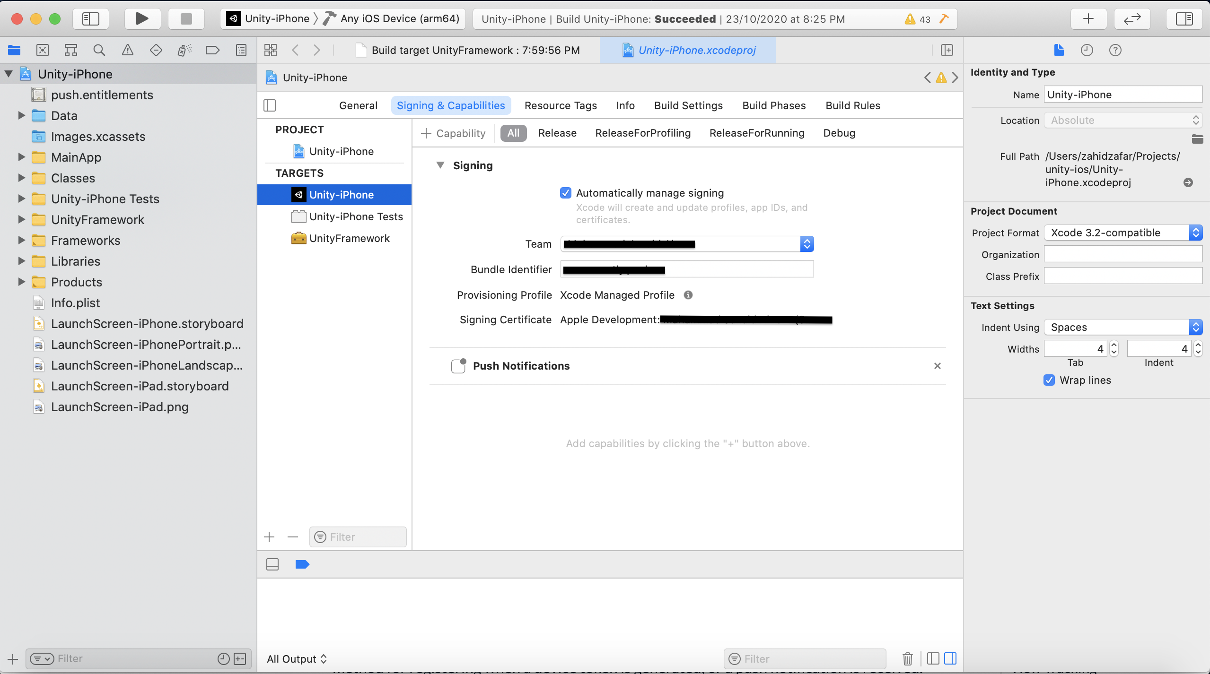Screen dimensions: 1210x674
Task: Open the Project navigator folder icon
Action: [14, 50]
